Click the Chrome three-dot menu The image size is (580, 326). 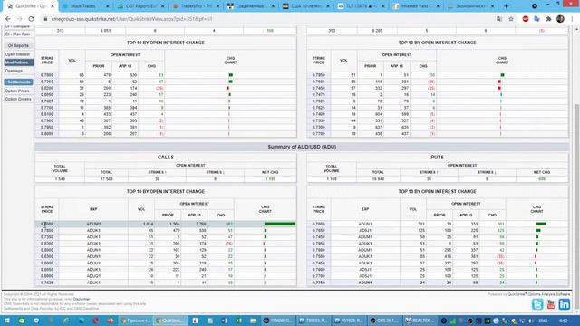click(573, 19)
